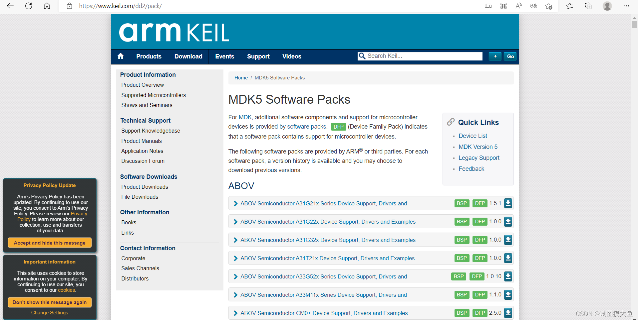Expand the A31G21x Series pack entry
Viewport: 638px width, 320px height.
pos(235,203)
